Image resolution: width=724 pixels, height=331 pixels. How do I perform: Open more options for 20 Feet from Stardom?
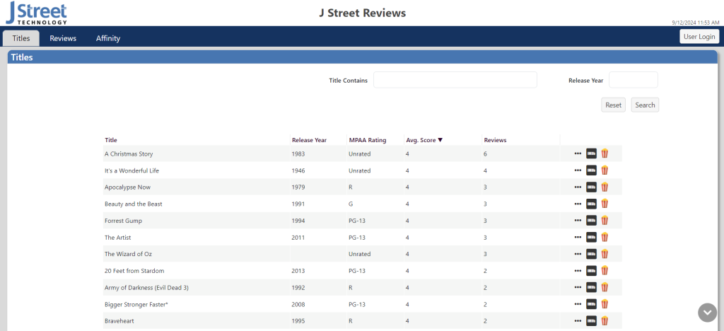tap(578, 270)
